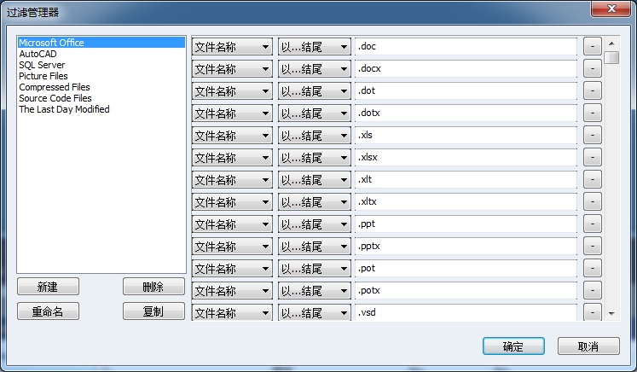Remove the .xlsx rule with its minus button
Image resolution: width=637 pixels, height=372 pixels.
593,157
